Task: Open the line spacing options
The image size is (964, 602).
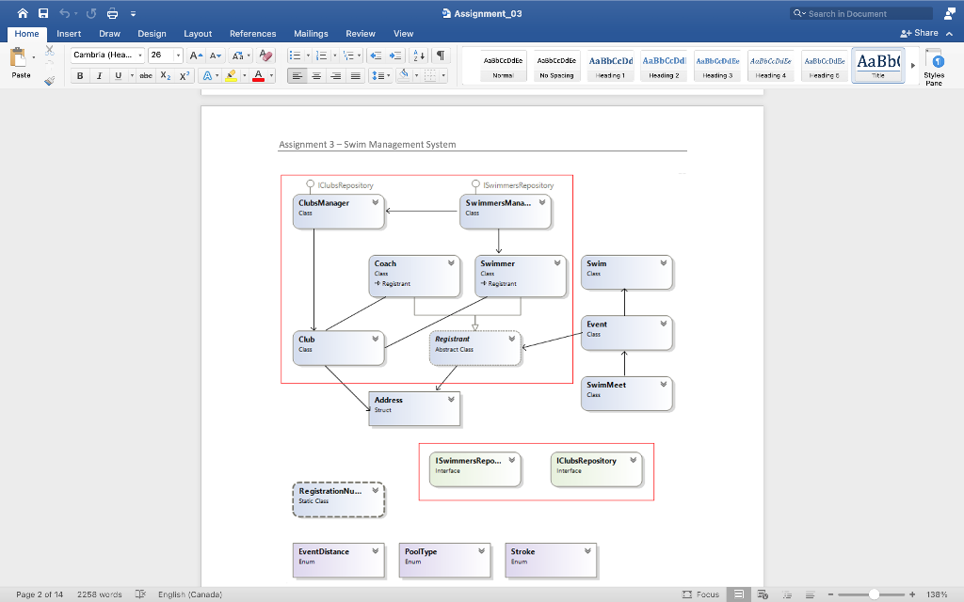Action: click(x=380, y=75)
